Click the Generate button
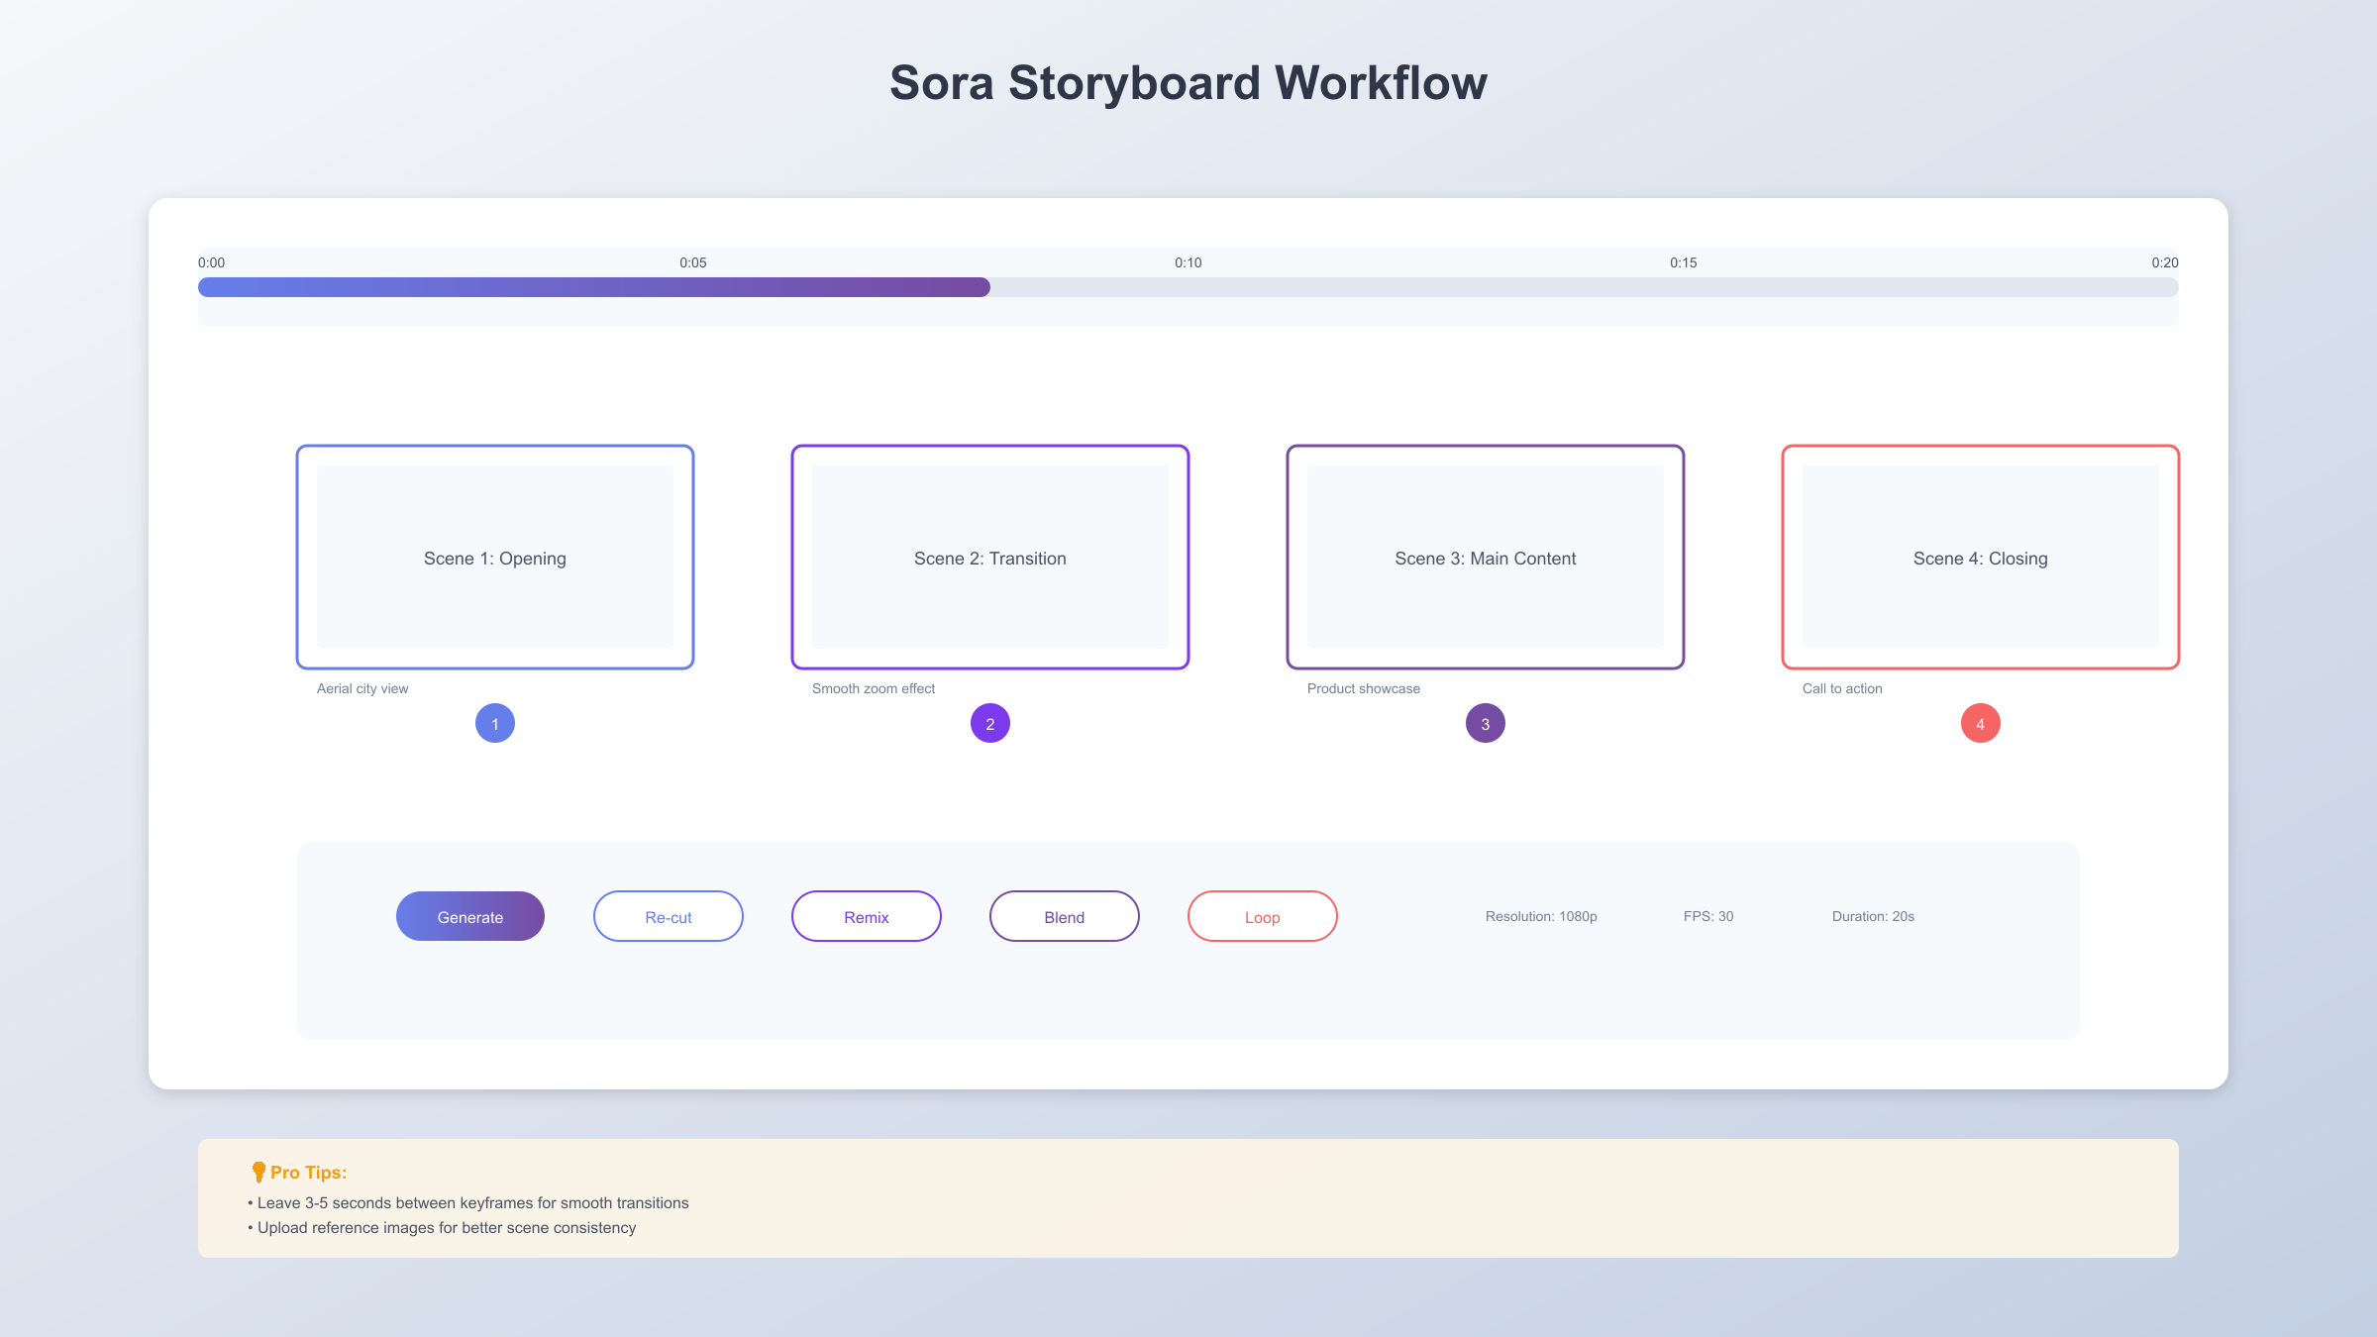Screen dimensions: 2377x1337 pos(470,916)
